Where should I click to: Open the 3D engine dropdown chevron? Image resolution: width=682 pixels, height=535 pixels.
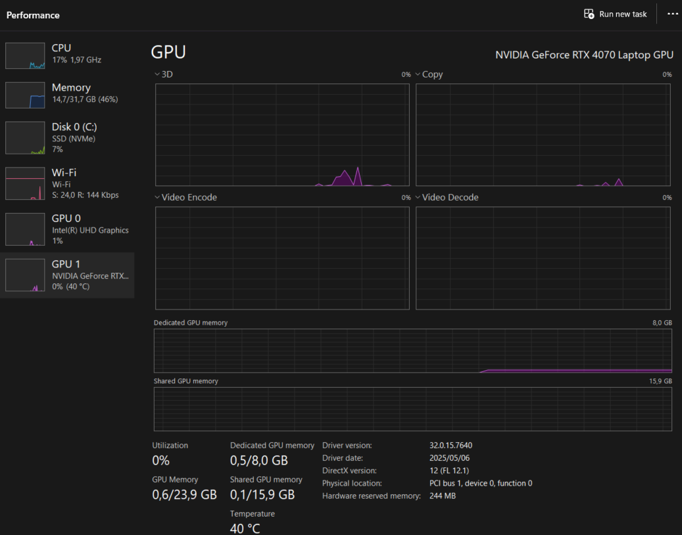click(157, 74)
